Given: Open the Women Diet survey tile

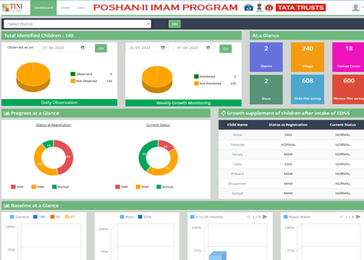Looking at the screenshot, I should pyautogui.click(x=348, y=89).
